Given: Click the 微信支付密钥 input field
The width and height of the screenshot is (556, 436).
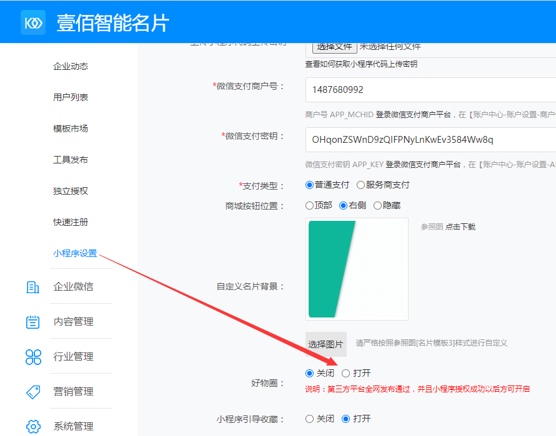Looking at the screenshot, I should tap(430, 140).
